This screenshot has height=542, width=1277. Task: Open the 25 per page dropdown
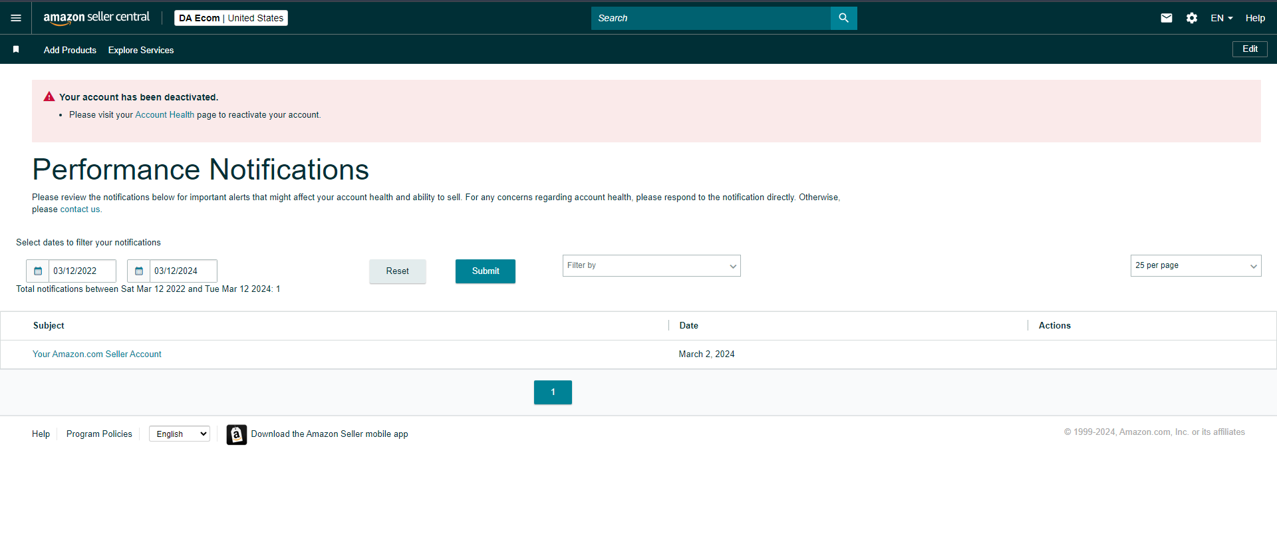[1196, 265]
